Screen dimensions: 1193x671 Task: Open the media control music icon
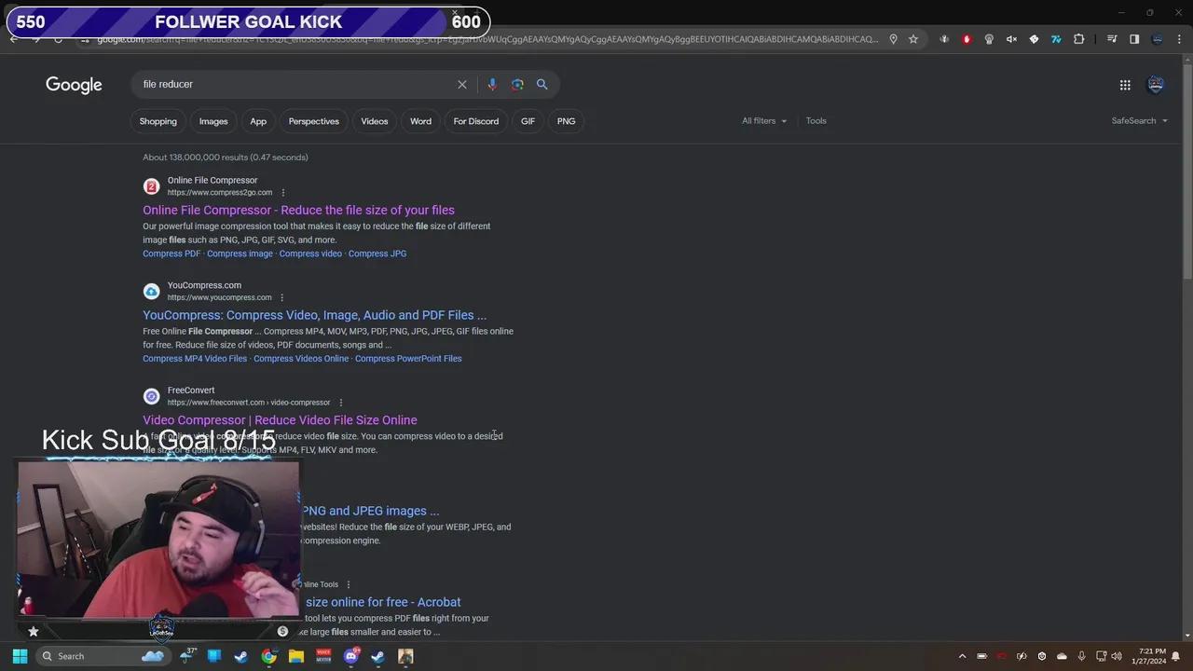1112,39
